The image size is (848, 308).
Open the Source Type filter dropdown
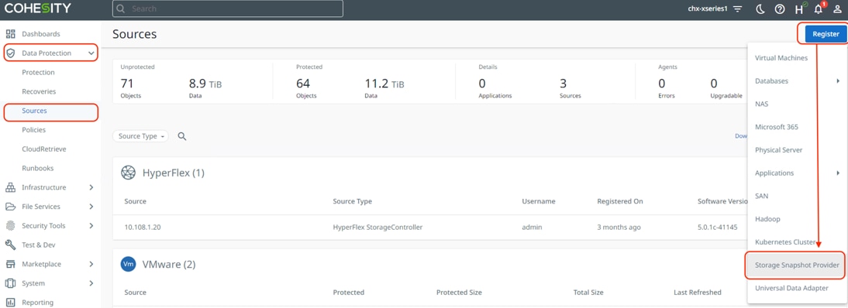click(x=140, y=136)
